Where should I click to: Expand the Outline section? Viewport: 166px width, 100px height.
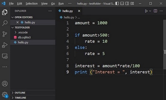tap(33, 93)
